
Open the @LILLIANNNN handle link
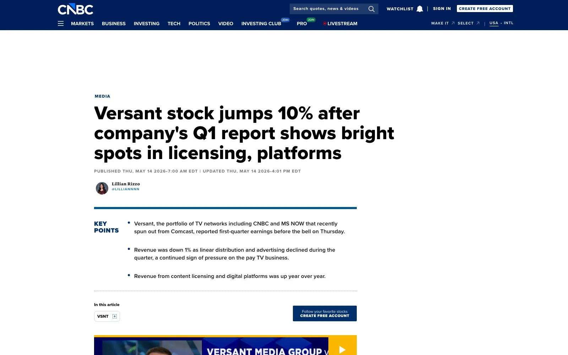(x=126, y=189)
